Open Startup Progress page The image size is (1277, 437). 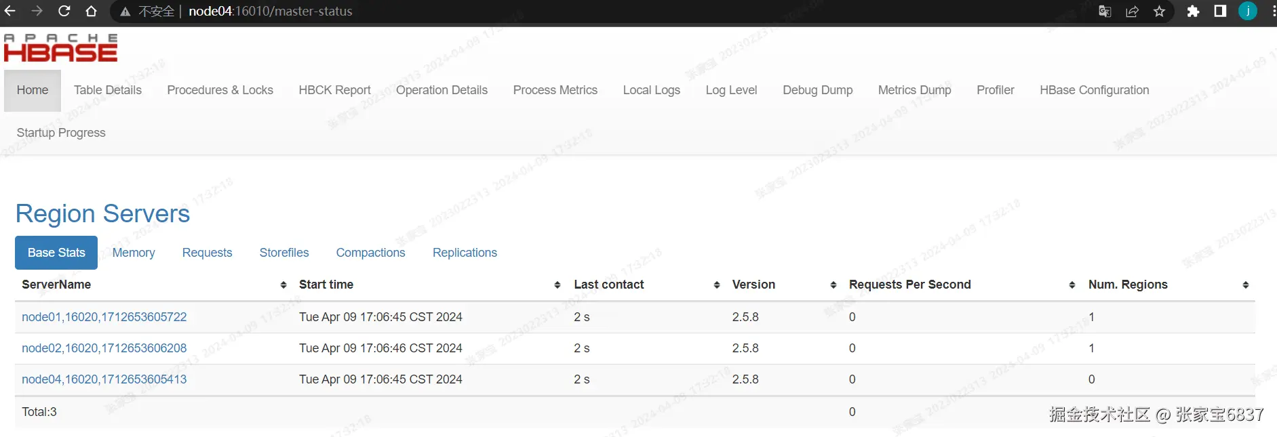click(x=61, y=133)
